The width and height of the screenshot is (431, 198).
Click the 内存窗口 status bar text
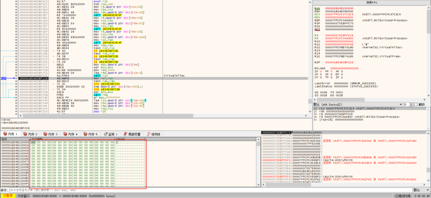67,196
